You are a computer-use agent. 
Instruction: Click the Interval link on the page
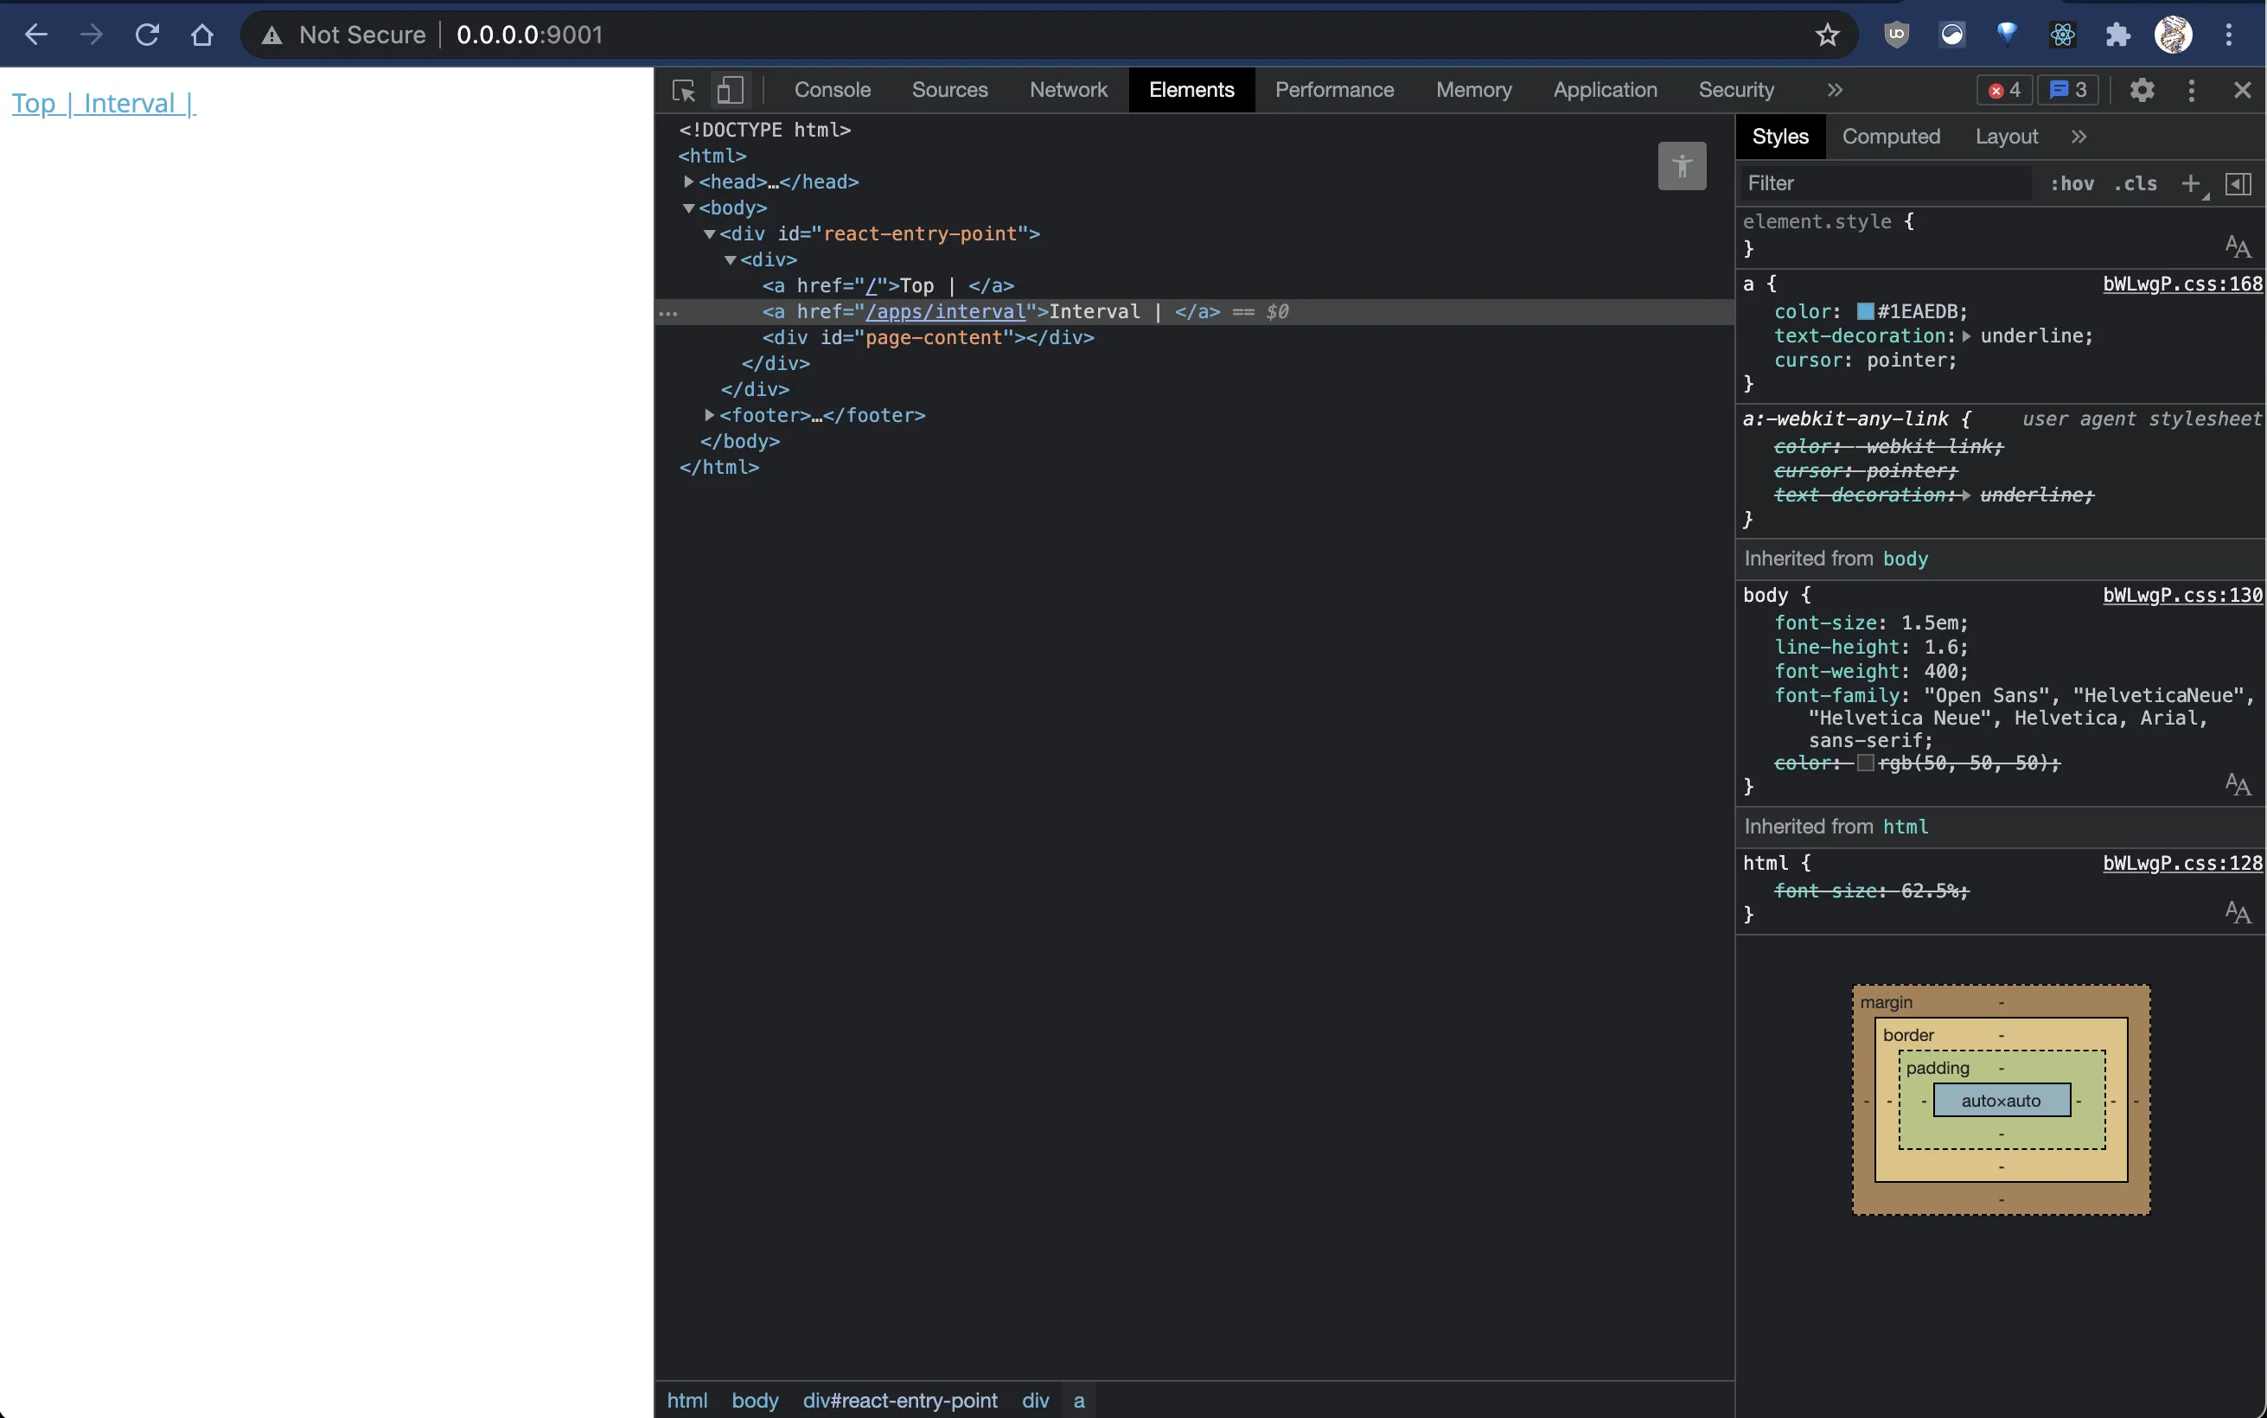pos(130,103)
